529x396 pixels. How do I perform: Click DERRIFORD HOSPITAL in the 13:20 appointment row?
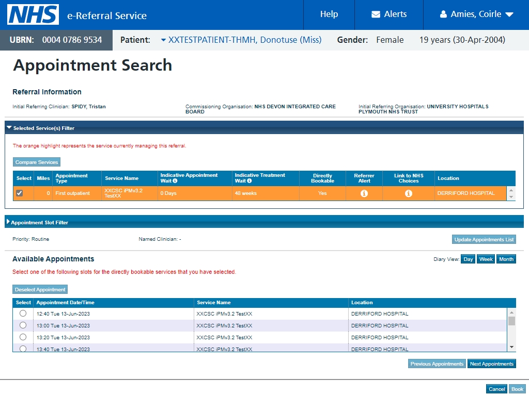coord(380,337)
